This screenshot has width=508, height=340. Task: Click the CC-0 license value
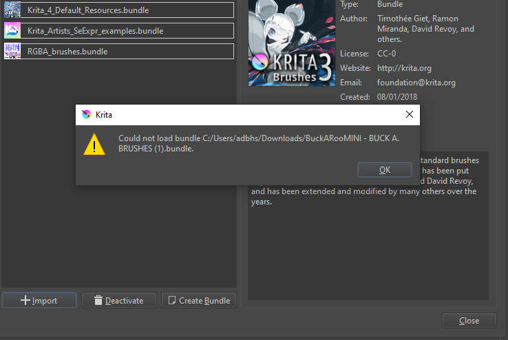[387, 54]
